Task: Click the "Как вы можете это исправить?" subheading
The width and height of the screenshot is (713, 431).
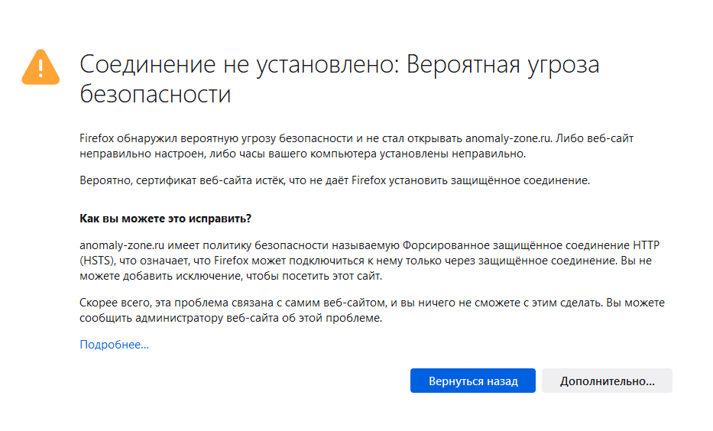Action: pyautogui.click(x=166, y=219)
